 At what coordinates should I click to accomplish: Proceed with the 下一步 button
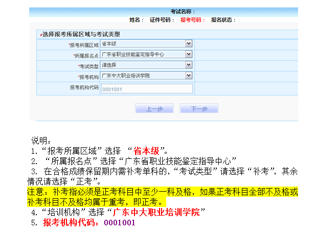[x=199, y=108]
